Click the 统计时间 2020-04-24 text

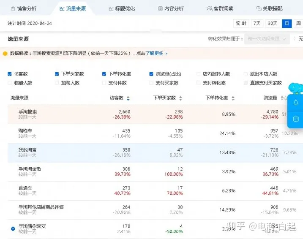point(30,23)
